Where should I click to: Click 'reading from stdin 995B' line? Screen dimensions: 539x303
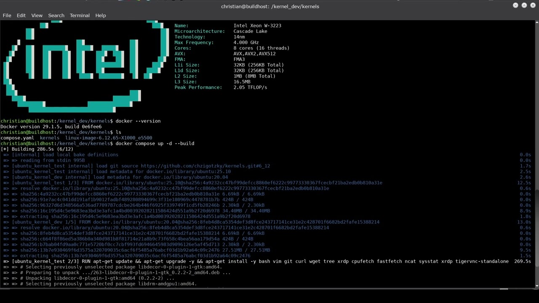(x=52, y=160)
